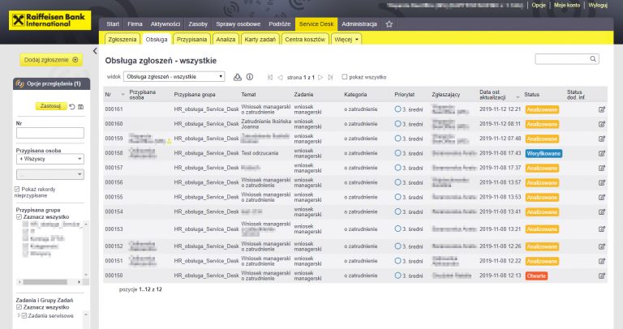Switch to the 'Zgłoszenia' tab
This screenshot has height=329, width=623.
(122, 39)
